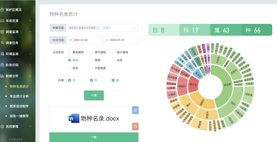Open 报告一键撰写 submenu item
Viewport: 277px width, 142px height.
coord(19,116)
